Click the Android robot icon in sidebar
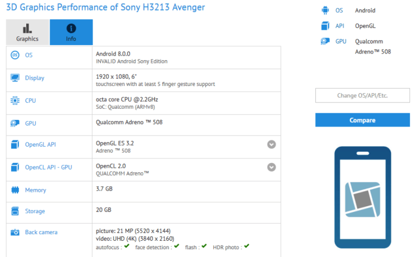Screen dimensions: 419x257 [325, 10]
